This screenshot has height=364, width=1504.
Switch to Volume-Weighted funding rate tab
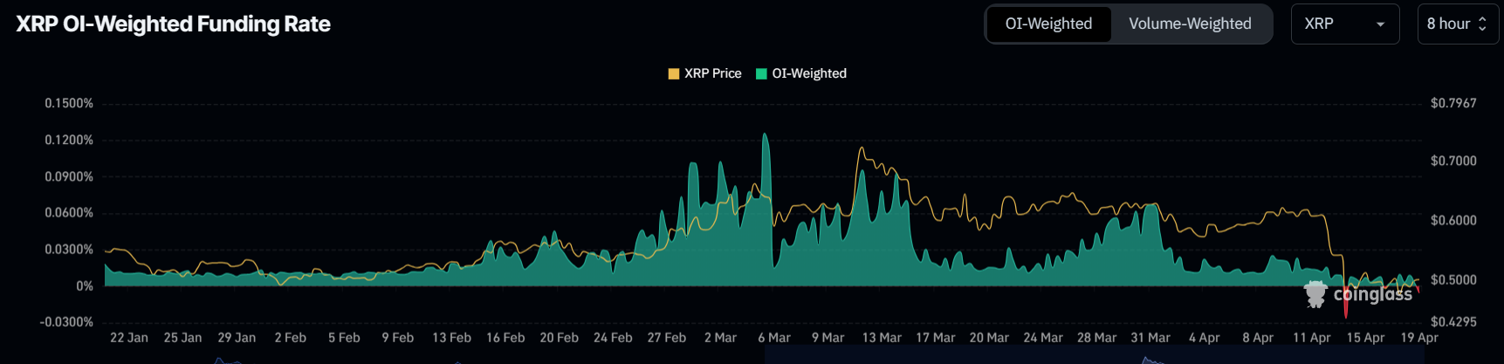(1190, 24)
